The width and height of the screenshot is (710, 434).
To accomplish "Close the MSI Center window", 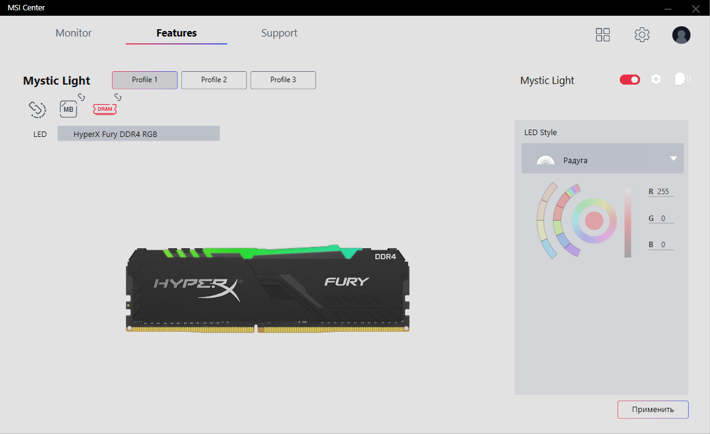I will [696, 9].
